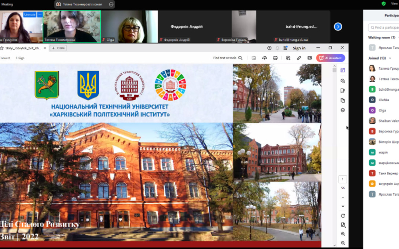
Task: Open generative summary panel icon
Action: [x=343, y=70]
